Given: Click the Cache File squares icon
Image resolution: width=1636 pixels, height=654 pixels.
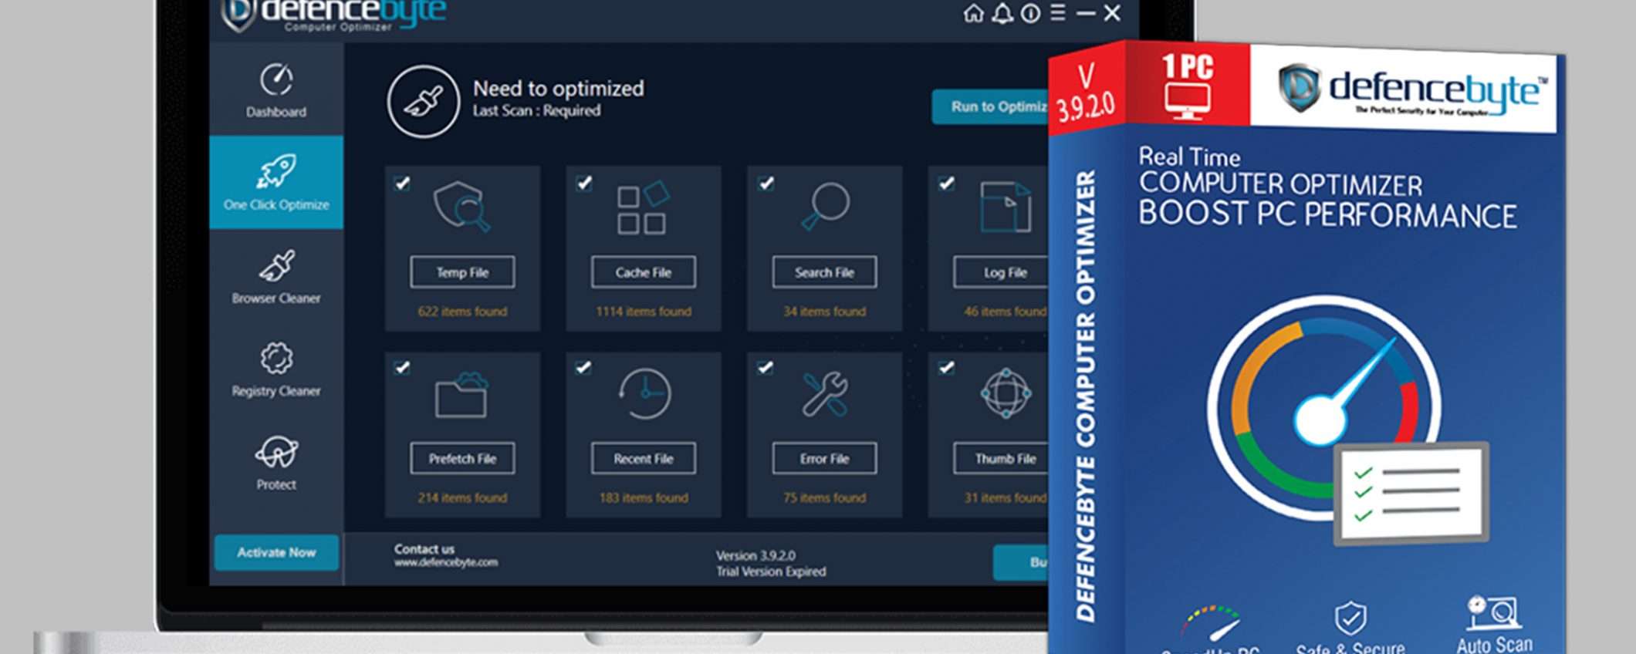Looking at the screenshot, I should tap(643, 207).
